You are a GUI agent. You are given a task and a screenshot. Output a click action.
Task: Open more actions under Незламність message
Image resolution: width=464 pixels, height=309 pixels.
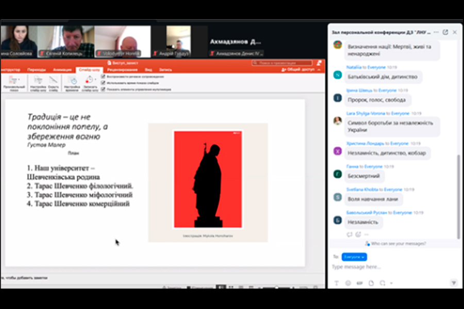pyautogui.click(x=367, y=234)
